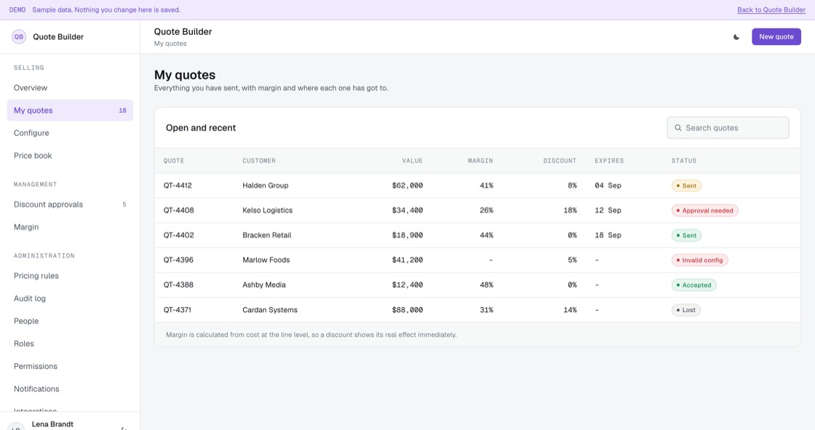Go to Price book
Image resolution: width=815 pixels, height=430 pixels.
click(70, 156)
